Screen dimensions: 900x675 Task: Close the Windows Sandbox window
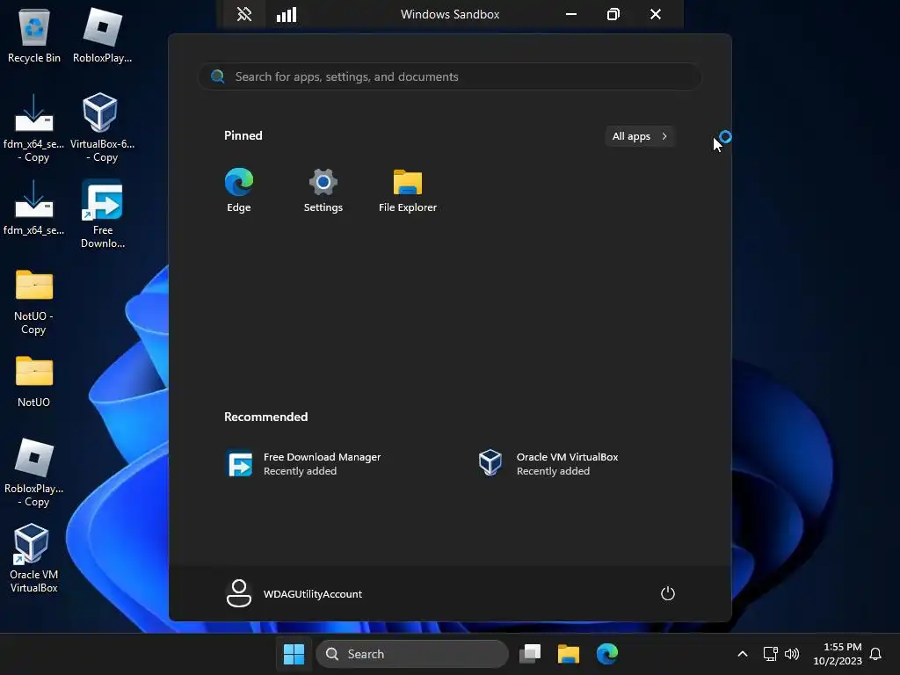(656, 14)
